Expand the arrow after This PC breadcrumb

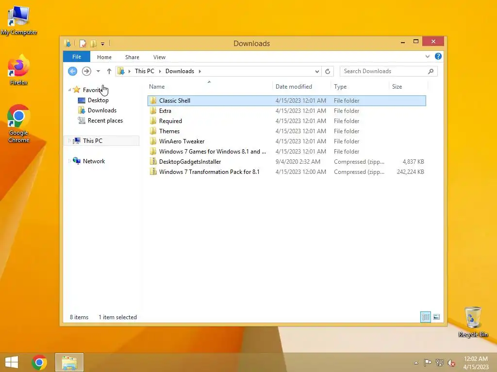click(160, 72)
